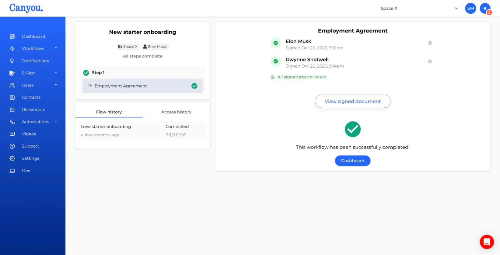Click the Workflows lightning bolt icon

pos(12,48)
